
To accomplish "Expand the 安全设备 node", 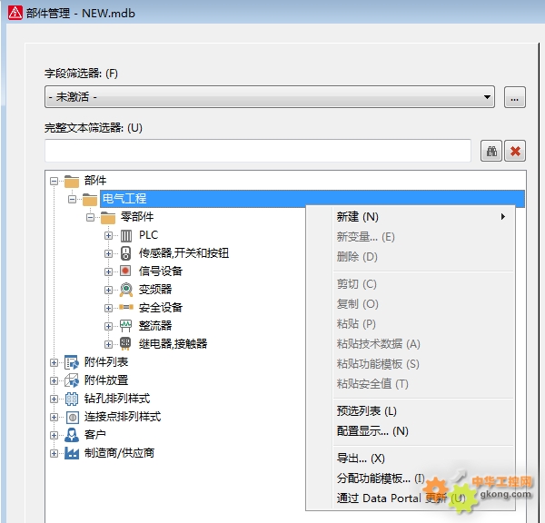I will (x=108, y=308).
